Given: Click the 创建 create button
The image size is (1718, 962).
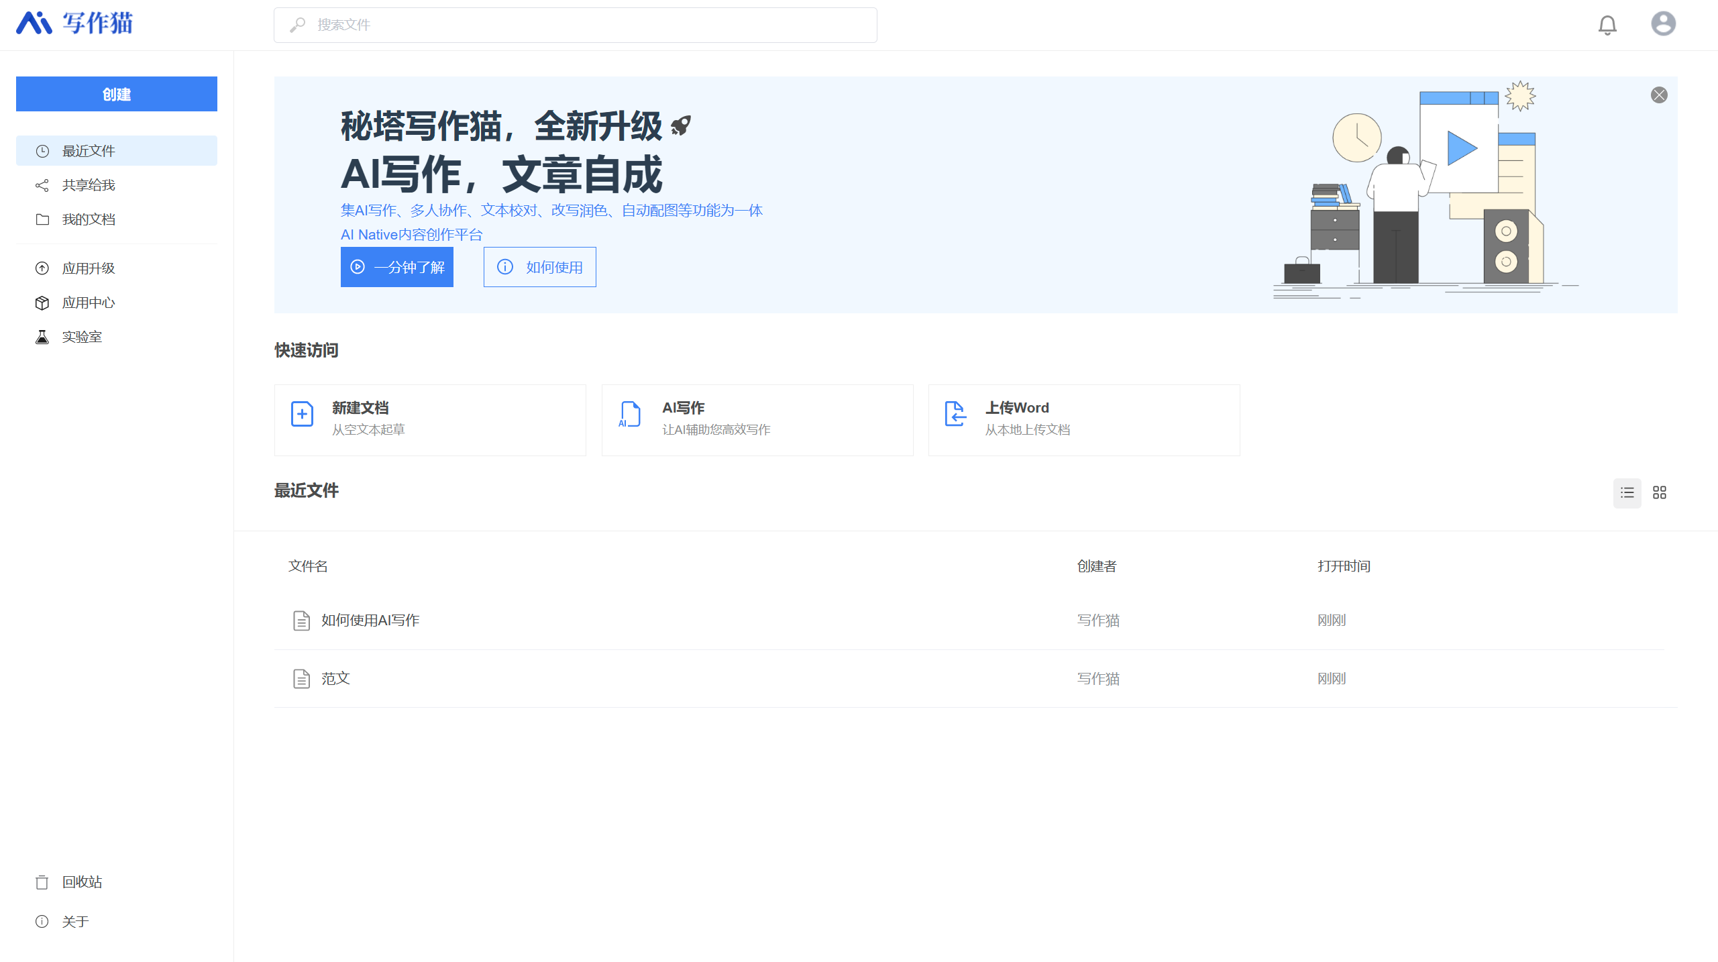Looking at the screenshot, I should pyautogui.click(x=116, y=93).
